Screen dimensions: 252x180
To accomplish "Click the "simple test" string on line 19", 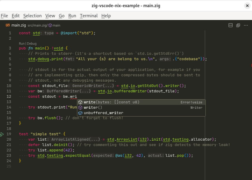I will [46, 134].
